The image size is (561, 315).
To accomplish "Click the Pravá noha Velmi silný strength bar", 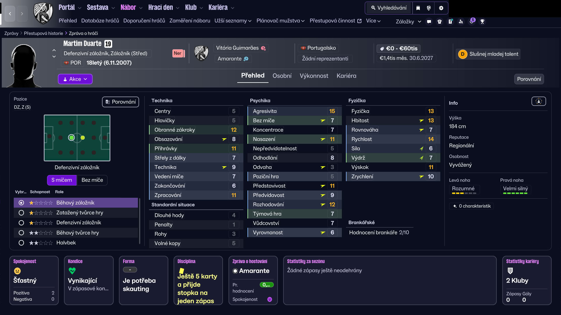I will tap(515, 193).
